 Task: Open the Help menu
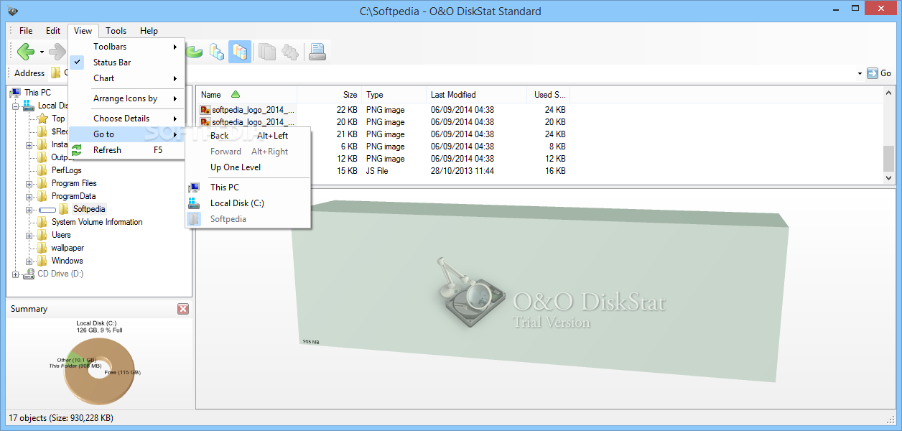(x=149, y=31)
